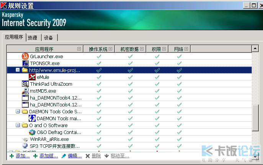The width and height of the screenshot is (263, 165).
Task: Select the first ha_DAEMONTools4.12 row icon
Action: [25, 98]
